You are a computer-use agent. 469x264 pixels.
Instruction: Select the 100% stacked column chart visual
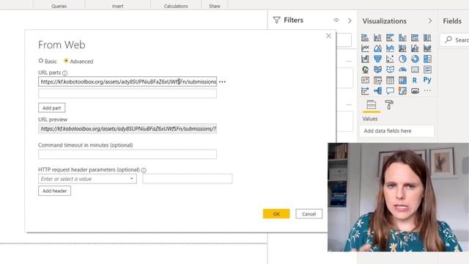(x=427, y=37)
